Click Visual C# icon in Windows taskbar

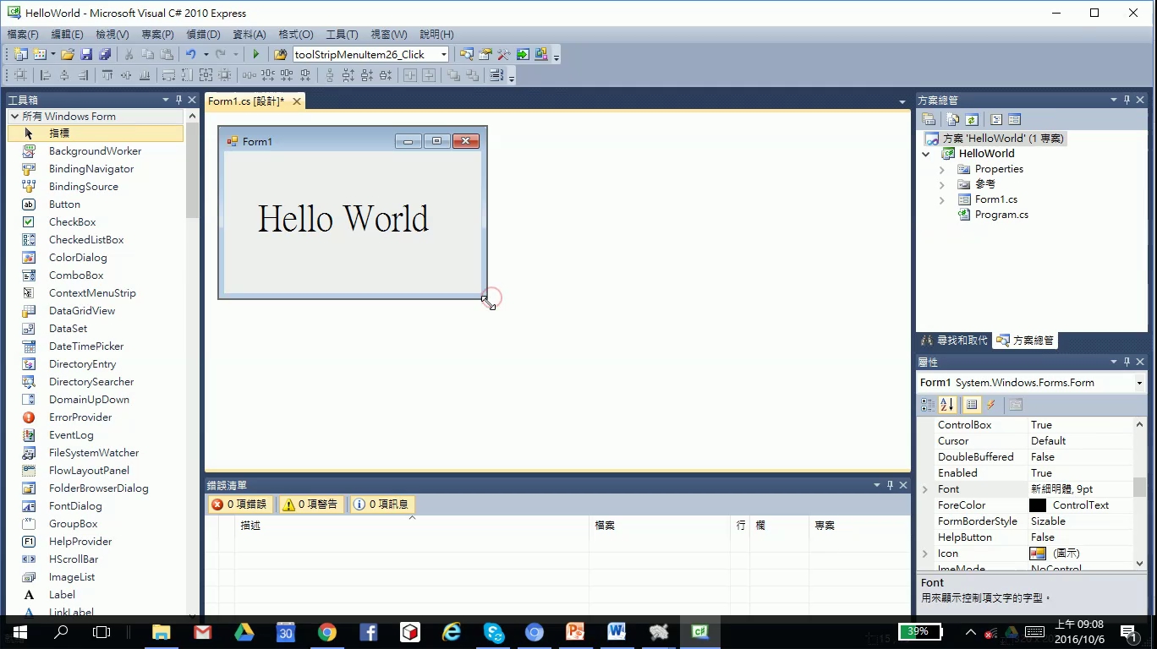(699, 631)
